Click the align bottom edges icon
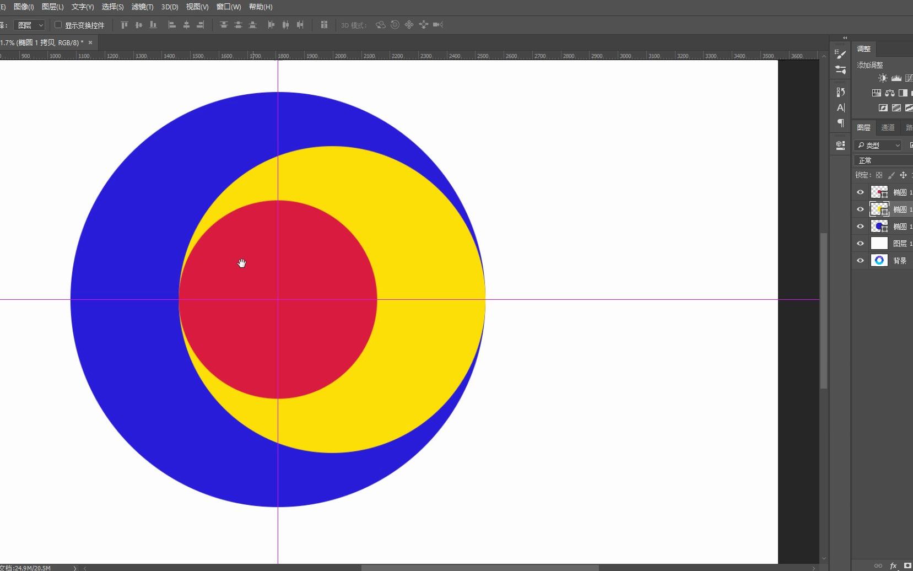The image size is (913, 571). click(153, 25)
